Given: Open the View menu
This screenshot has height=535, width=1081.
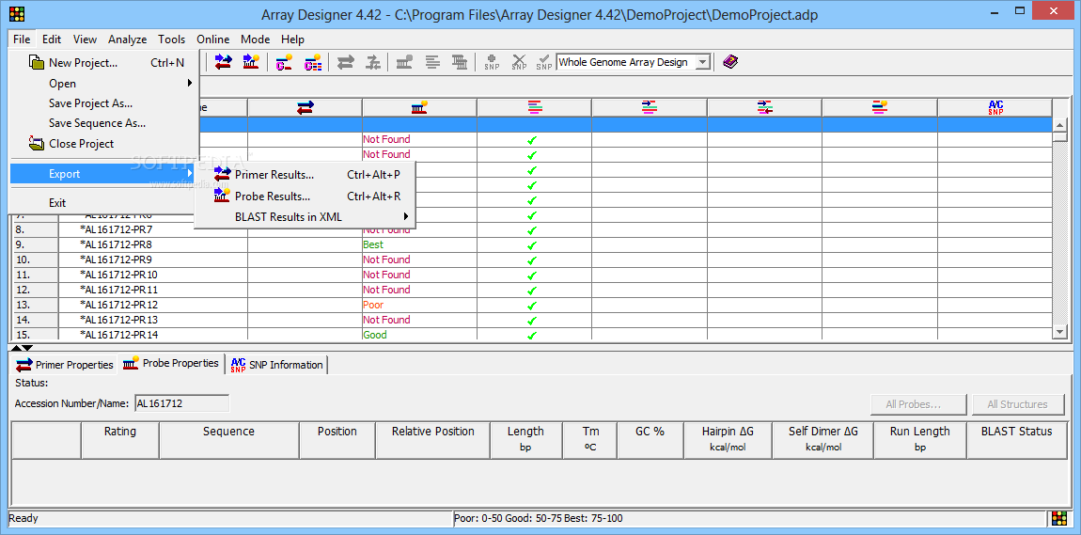Looking at the screenshot, I should 85,39.
